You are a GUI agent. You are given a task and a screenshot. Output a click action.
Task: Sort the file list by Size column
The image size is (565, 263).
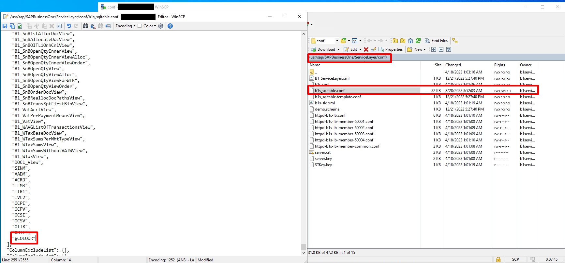[432, 65]
